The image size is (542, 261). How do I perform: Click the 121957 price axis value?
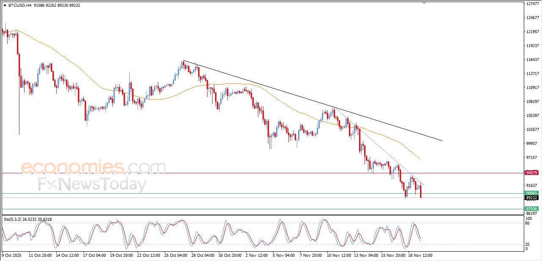click(x=532, y=32)
